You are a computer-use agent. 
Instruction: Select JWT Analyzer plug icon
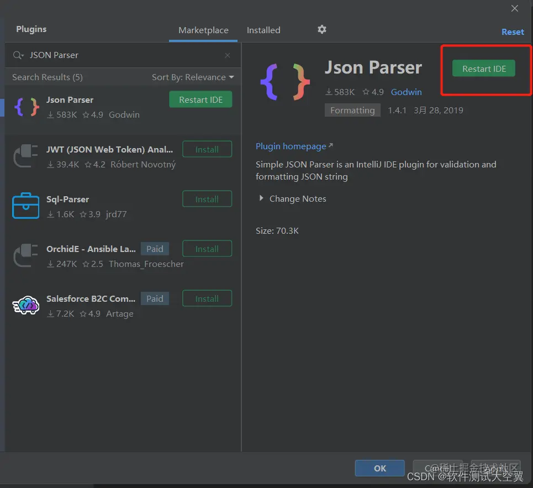click(25, 156)
